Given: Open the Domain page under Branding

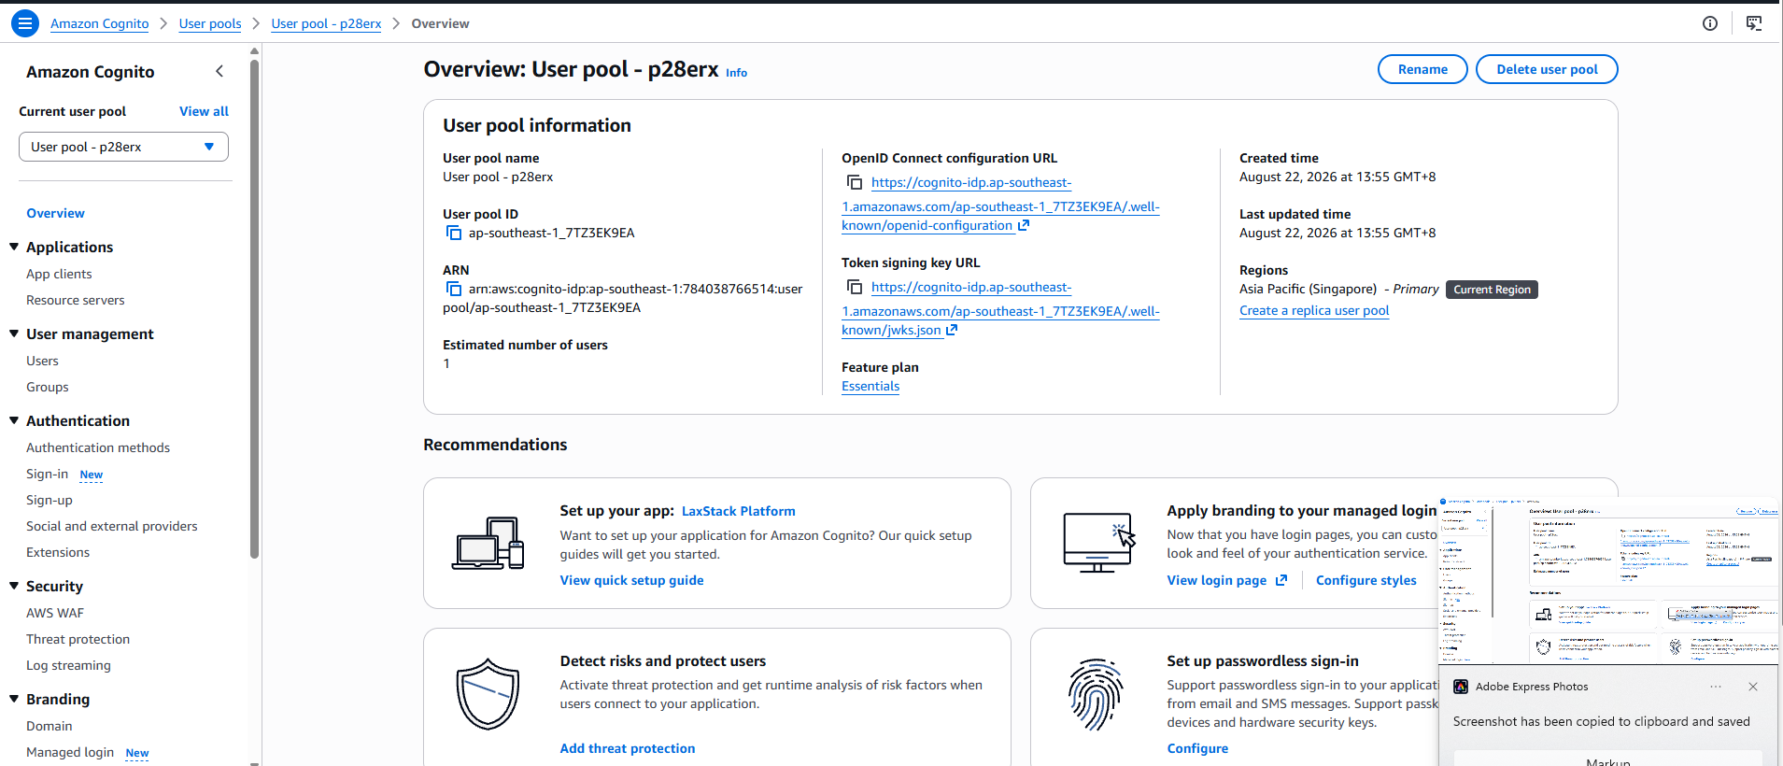Looking at the screenshot, I should point(49,726).
